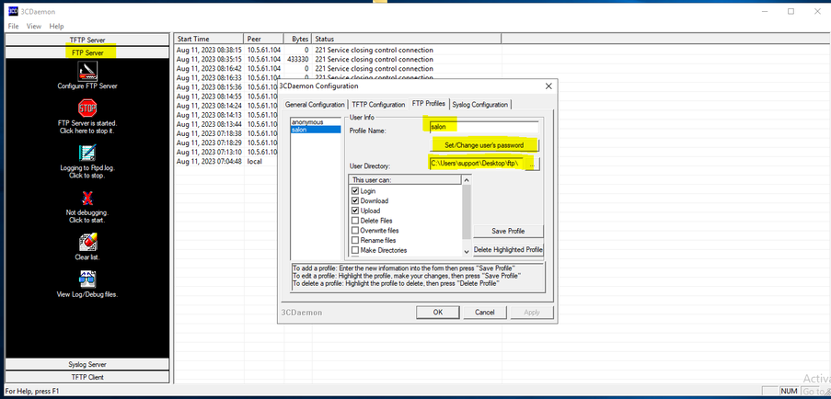Click the red STOP FTP server icon
831x399 pixels.
[x=87, y=108]
